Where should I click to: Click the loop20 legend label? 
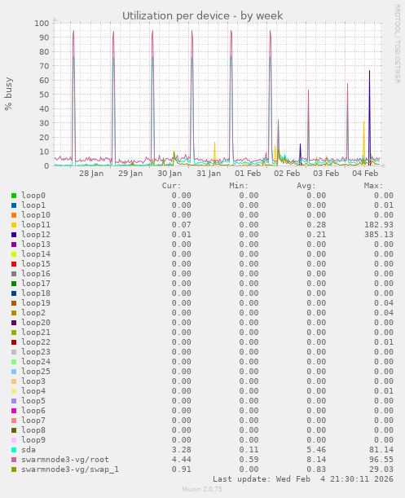[36, 323]
